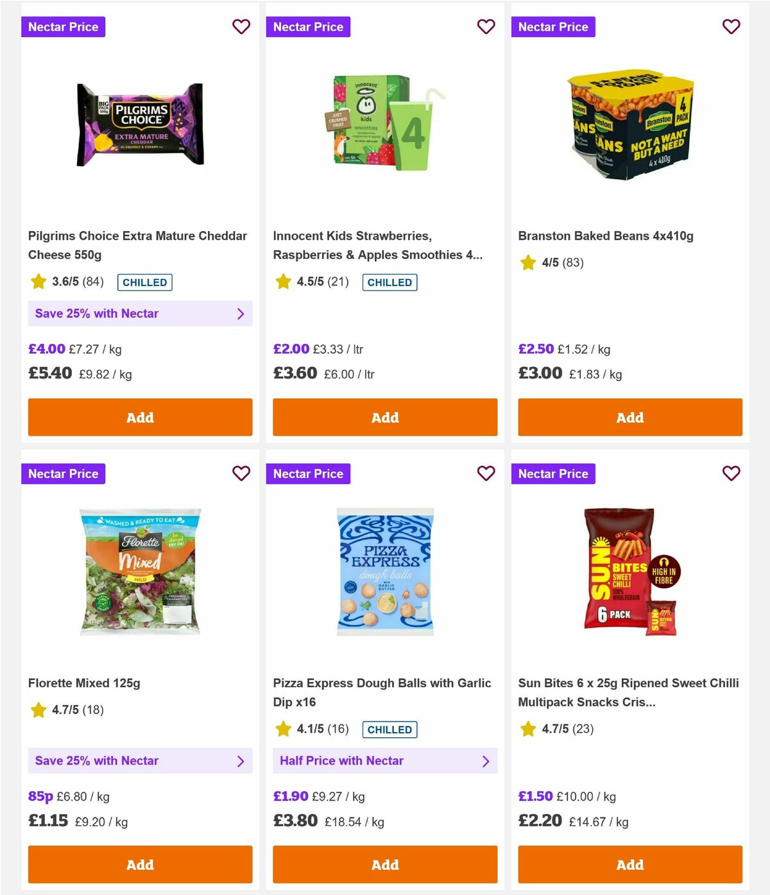The width and height of the screenshot is (770, 895).
Task: Click the Nectar Price badge on Branston Beans
Action: coord(554,27)
